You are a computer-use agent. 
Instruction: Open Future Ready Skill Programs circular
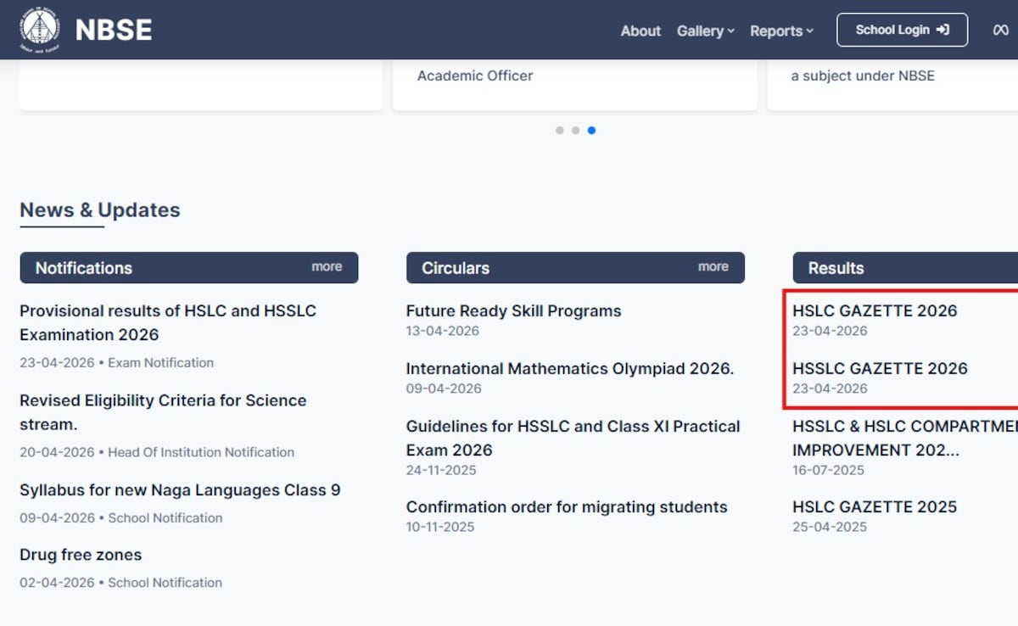click(x=513, y=310)
